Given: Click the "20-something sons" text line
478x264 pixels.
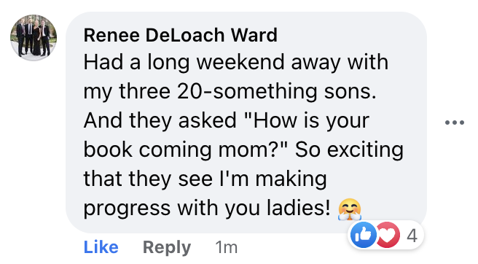Looking at the screenshot, I should point(276,92).
